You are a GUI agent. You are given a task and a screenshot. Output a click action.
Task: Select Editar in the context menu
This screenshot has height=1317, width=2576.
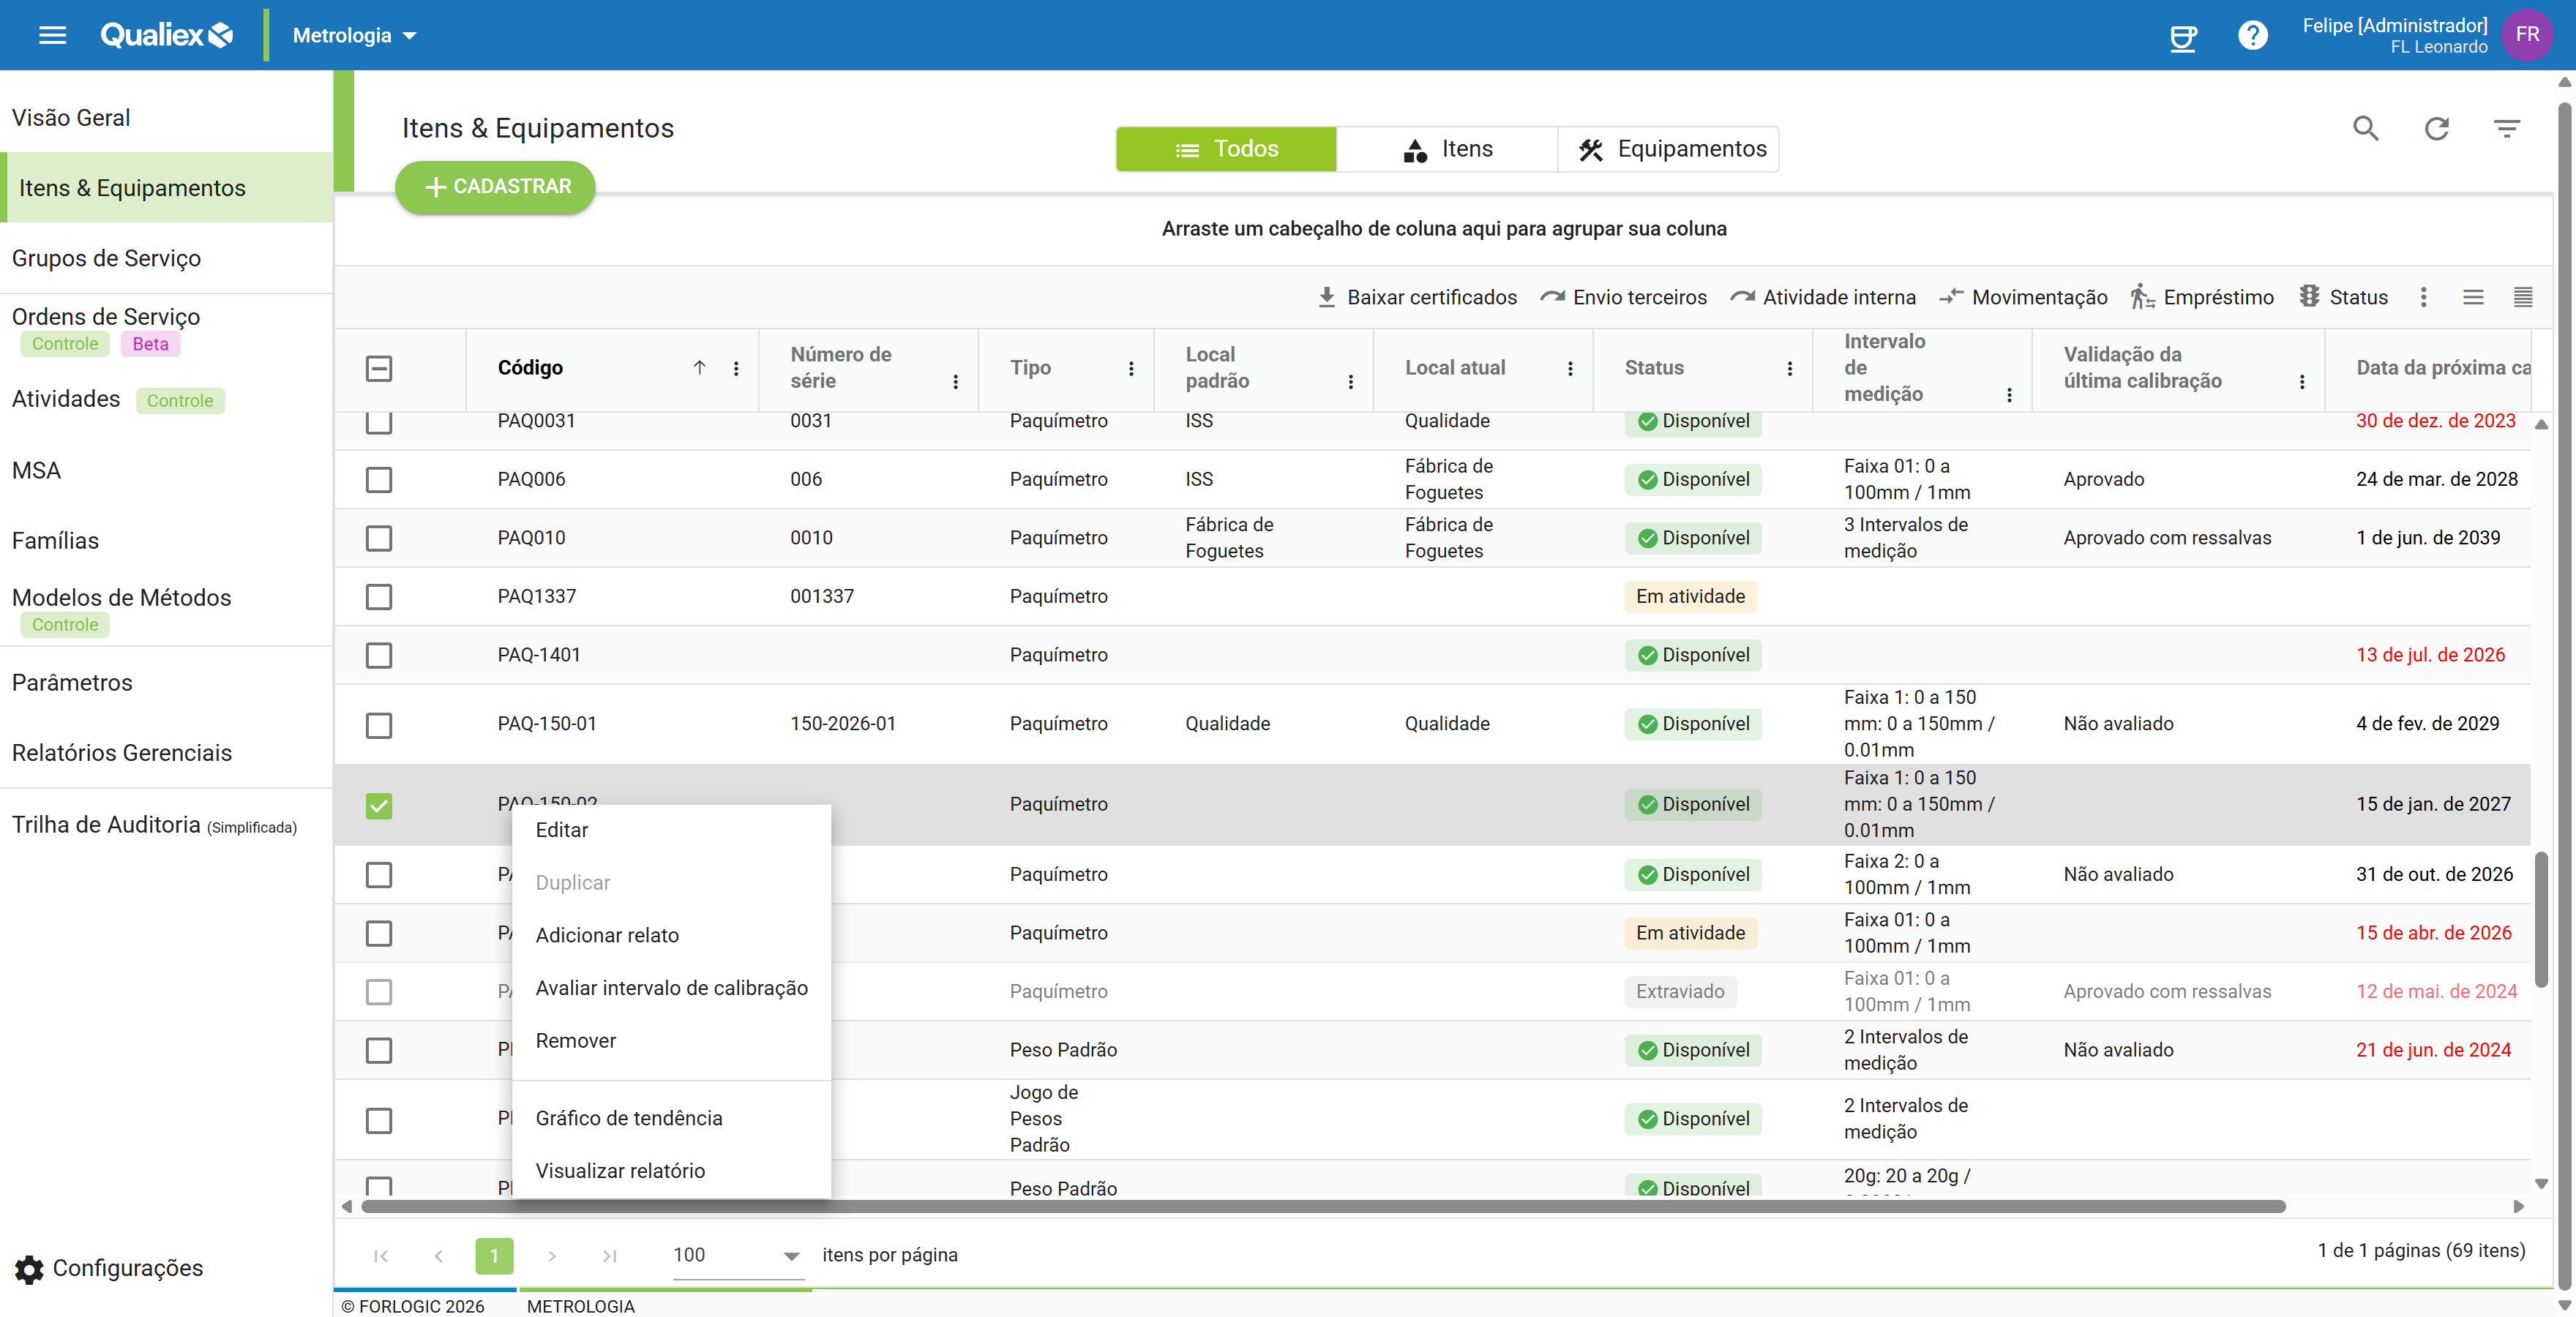pyautogui.click(x=671, y=830)
